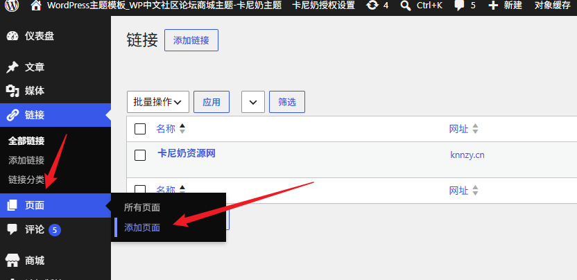Screen dimensions: 577x280
Task: Click the pushpin icon for 文章
Action: pyautogui.click(x=12, y=67)
